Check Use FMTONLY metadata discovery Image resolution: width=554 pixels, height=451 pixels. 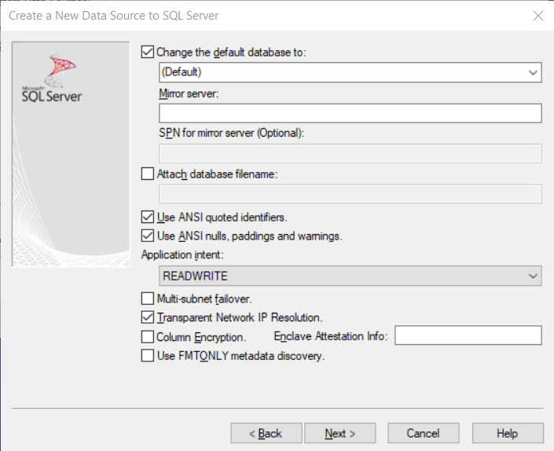(148, 355)
